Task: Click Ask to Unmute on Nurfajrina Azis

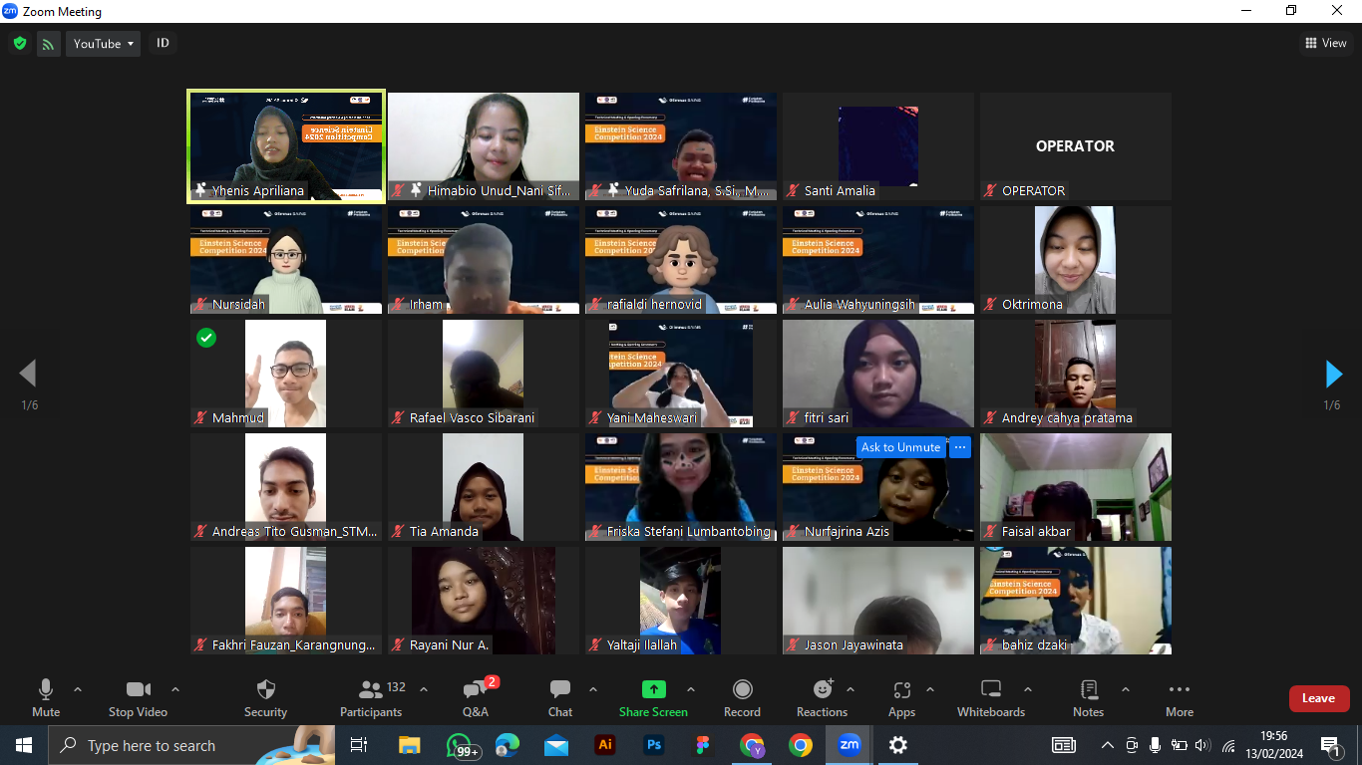Action: (900, 447)
